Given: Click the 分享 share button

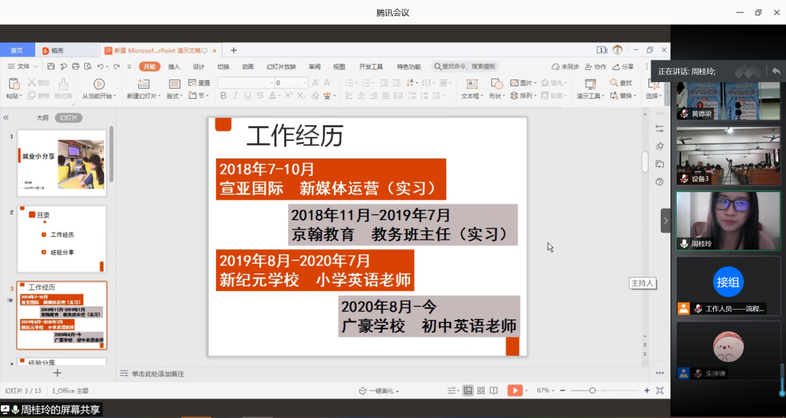Looking at the screenshot, I should pos(624,67).
